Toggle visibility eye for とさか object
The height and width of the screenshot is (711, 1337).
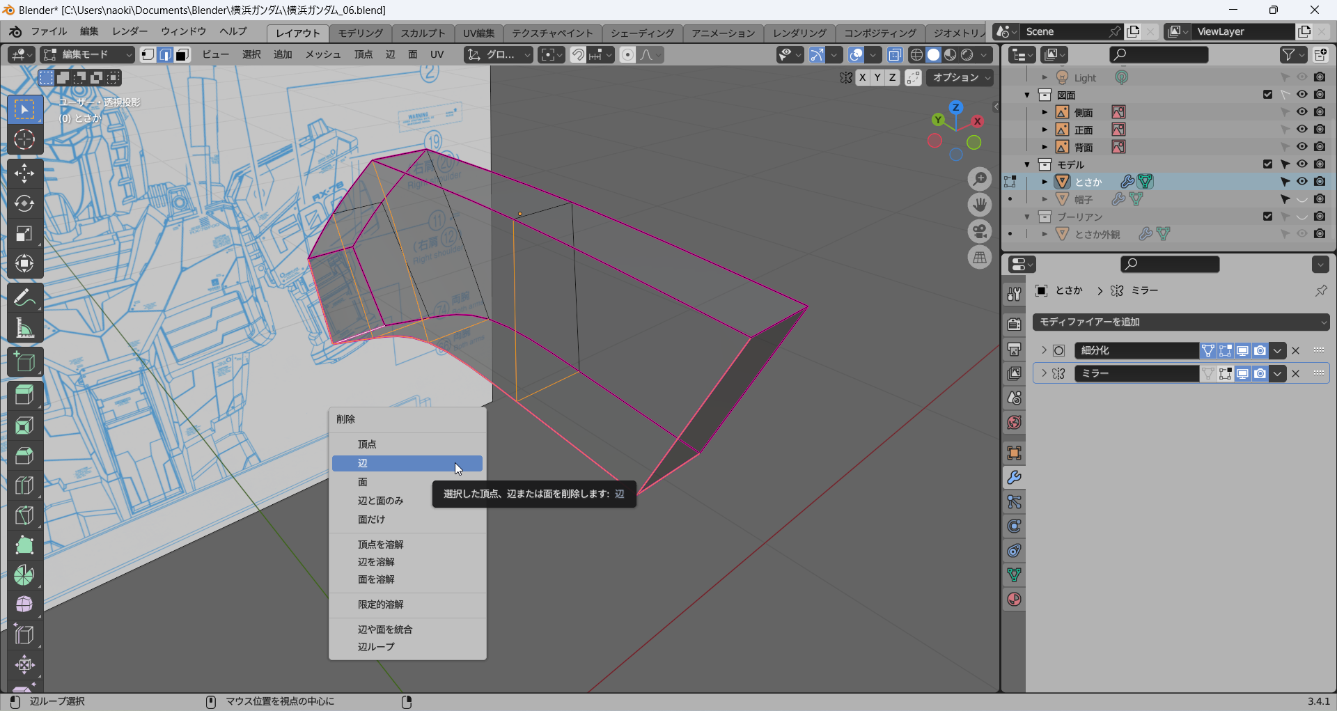(x=1301, y=182)
